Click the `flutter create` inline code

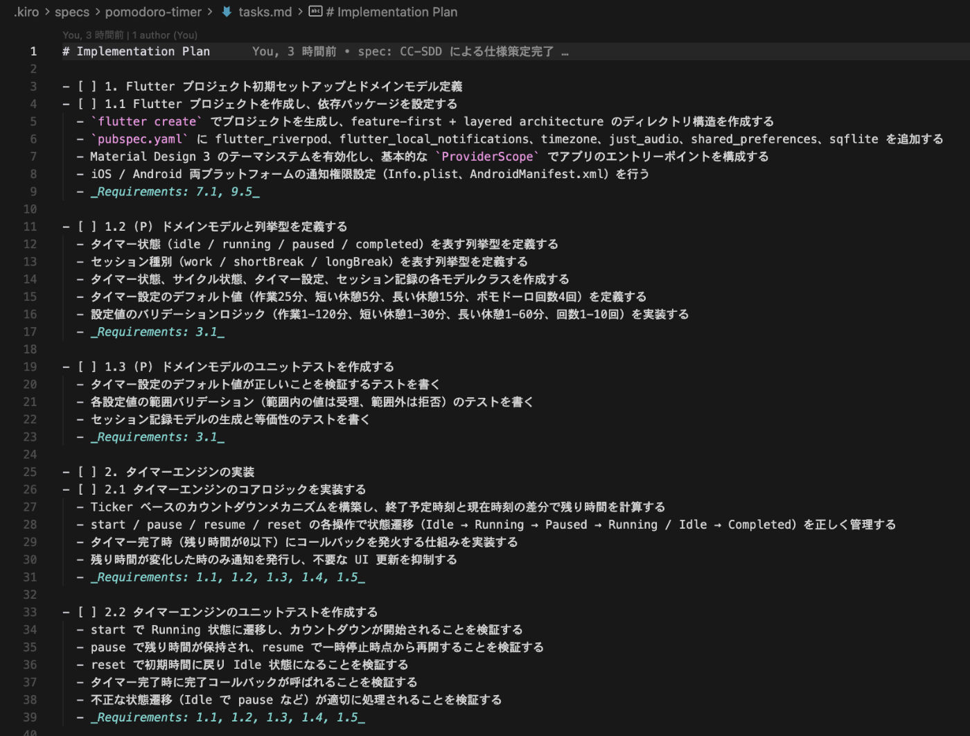click(x=147, y=121)
